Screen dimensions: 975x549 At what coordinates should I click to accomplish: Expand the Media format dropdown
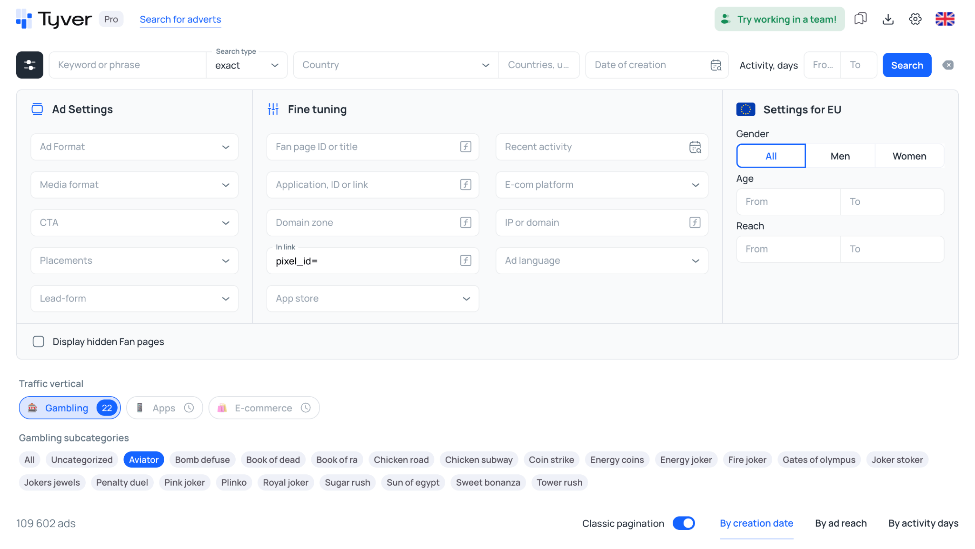134,185
